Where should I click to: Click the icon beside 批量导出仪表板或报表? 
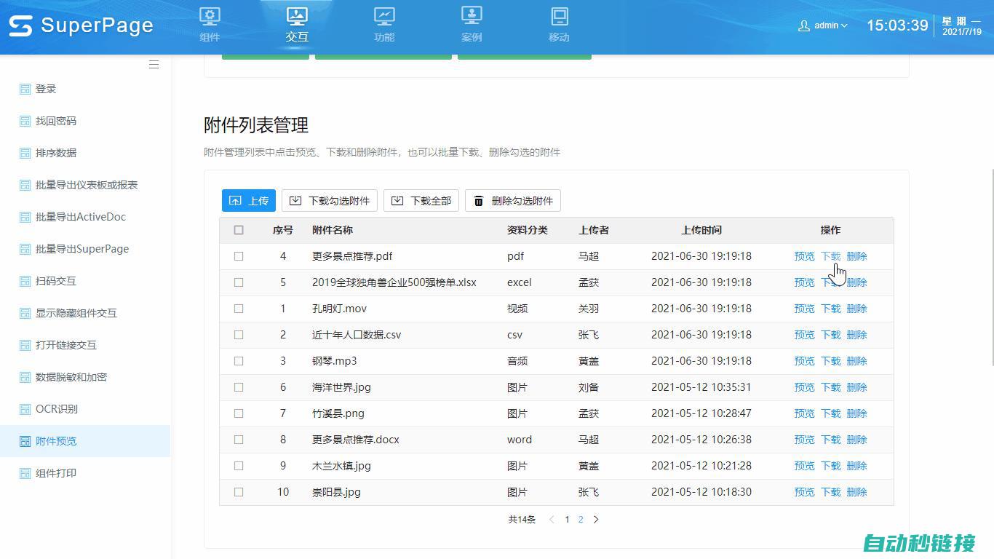[25, 185]
